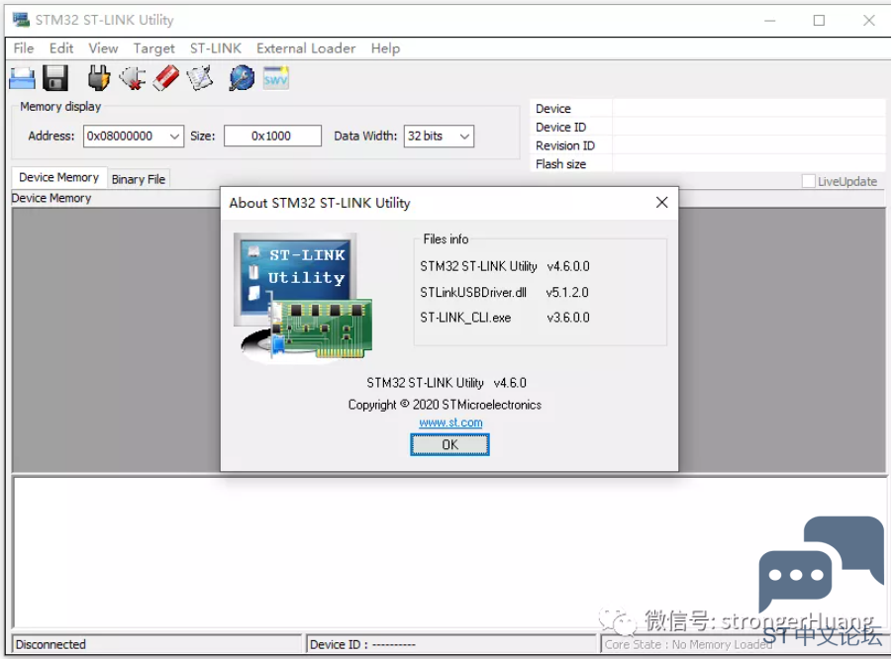The width and height of the screenshot is (895, 659).
Task: Switch to the Binary File tab
Action: (x=139, y=179)
